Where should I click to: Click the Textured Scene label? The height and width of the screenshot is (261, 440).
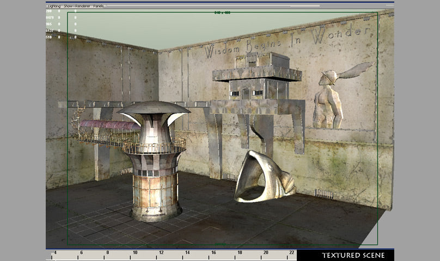pyautogui.click(x=353, y=255)
